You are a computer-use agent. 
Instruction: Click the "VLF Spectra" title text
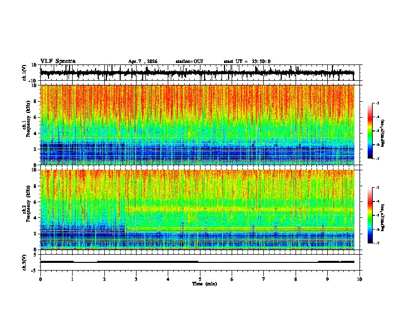click(x=58, y=61)
